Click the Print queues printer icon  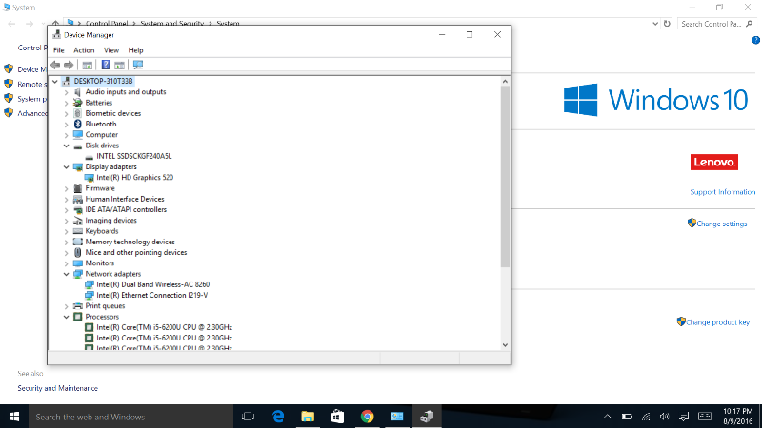(x=78, y=305)
